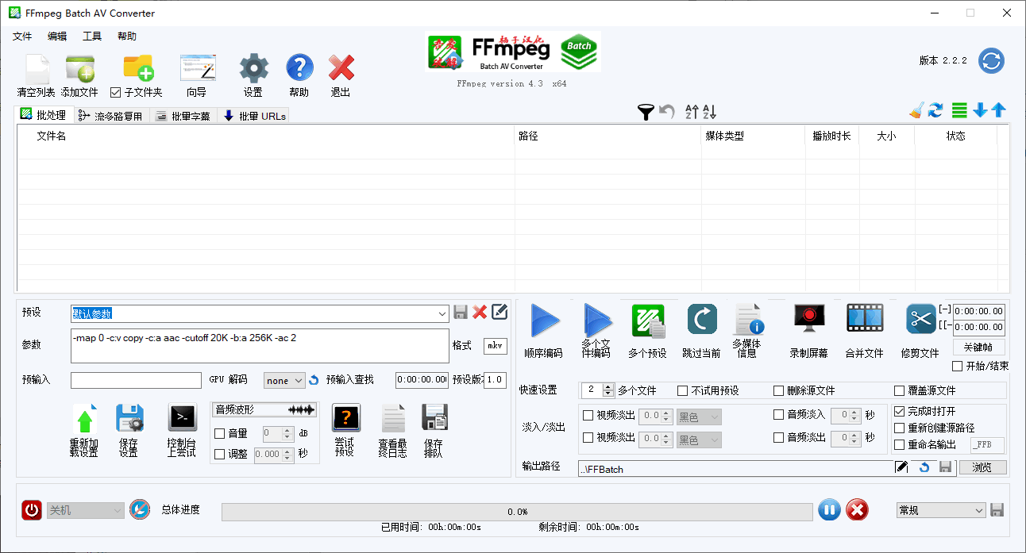Viewport: 1026px width, 553px height.
Task: Open the 工具 menu
Action: coord(92,36)
